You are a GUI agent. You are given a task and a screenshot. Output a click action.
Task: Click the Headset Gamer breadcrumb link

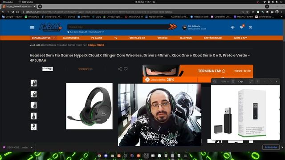[x=67, y=45]
